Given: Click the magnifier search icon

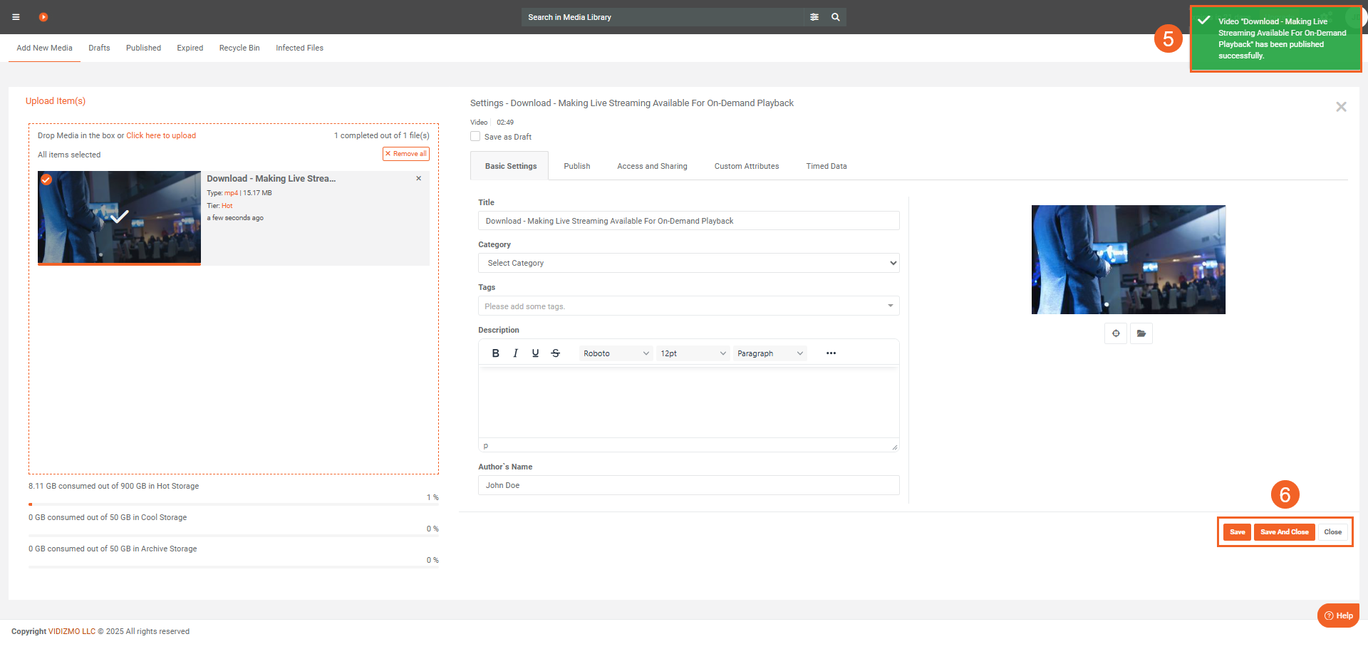Looking at the screenshot, I should tap(836, 17).
